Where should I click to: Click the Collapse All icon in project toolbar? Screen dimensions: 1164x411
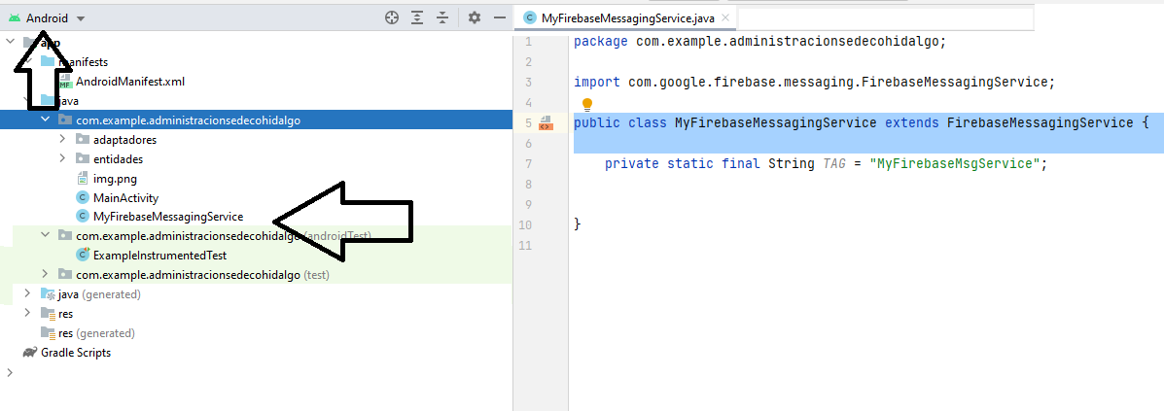click(x=442, y=18)
